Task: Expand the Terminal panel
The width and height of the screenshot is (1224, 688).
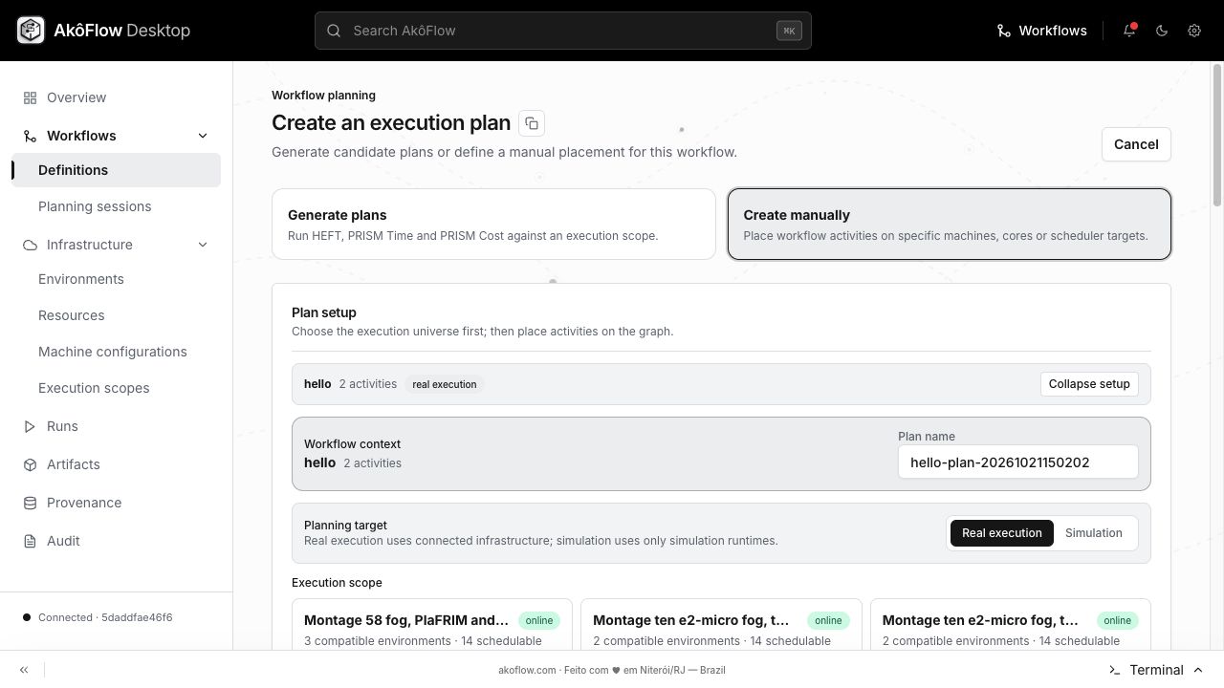Action: click(x=1155, y=670)
